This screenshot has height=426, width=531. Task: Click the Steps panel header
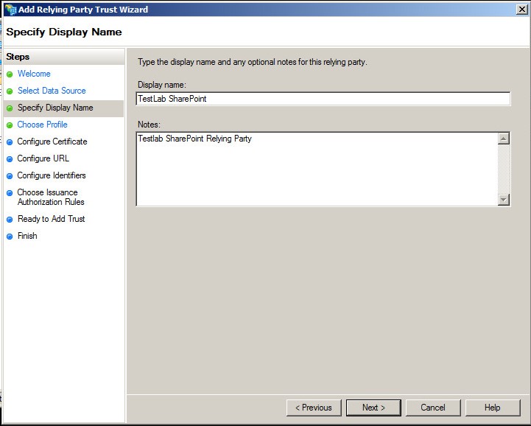point(64,57)
